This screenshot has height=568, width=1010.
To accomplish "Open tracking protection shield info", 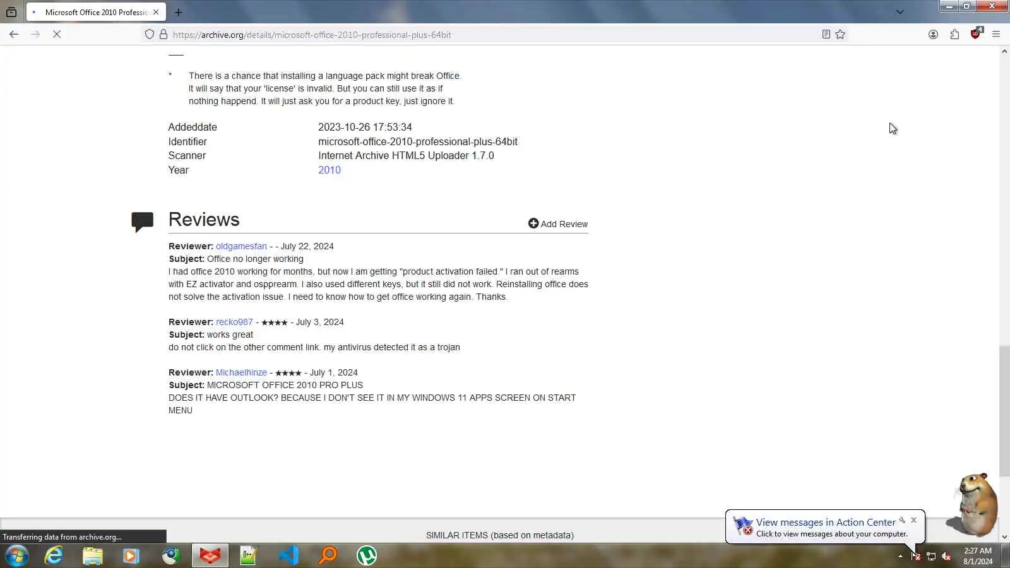I will pos(150,34).
